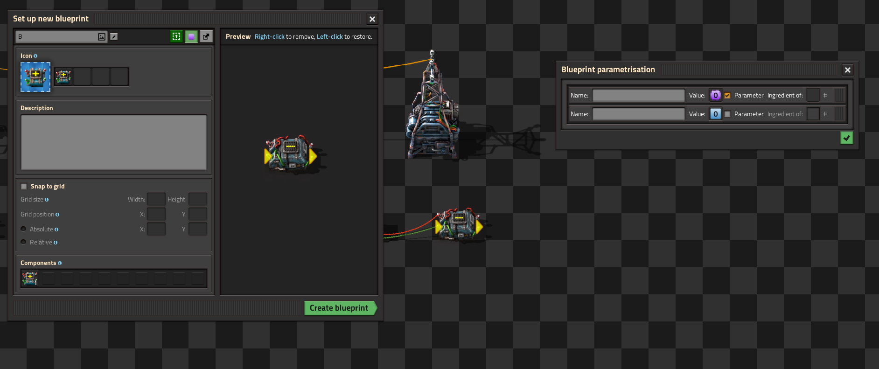This screenshot has height=369, width=879.
Task: Click the second empty icon slot
Action: [82, 77]
